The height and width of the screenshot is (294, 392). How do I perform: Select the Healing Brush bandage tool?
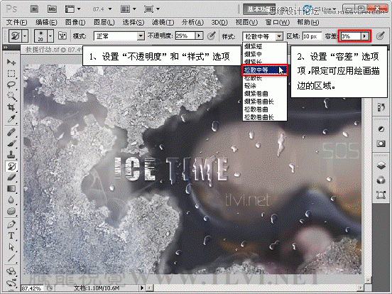point(11,132)
